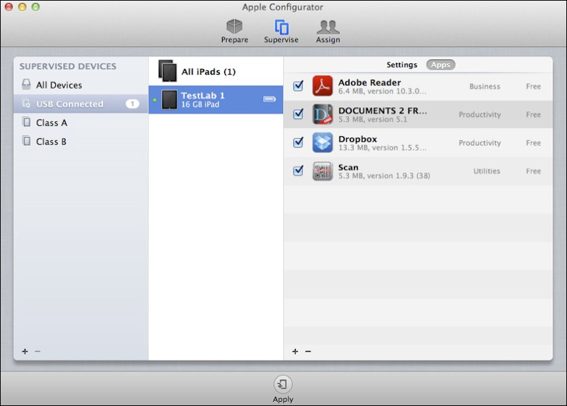The height and width of the screenshot is (406, 567).
Task: Select USB Connected in sidebar
Action: pos(80,104)
